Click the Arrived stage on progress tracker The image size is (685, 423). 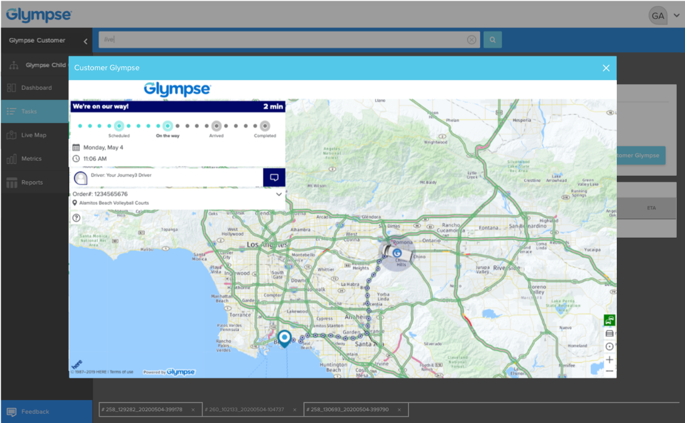[x=216, y=126]
